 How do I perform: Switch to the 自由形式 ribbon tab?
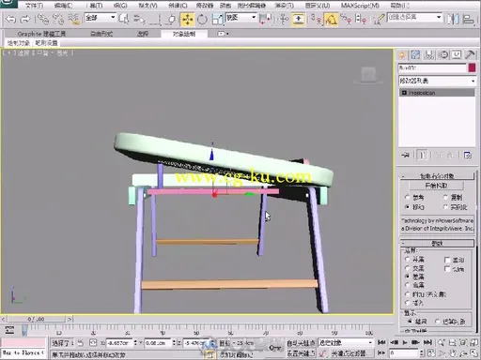[101, 34]
